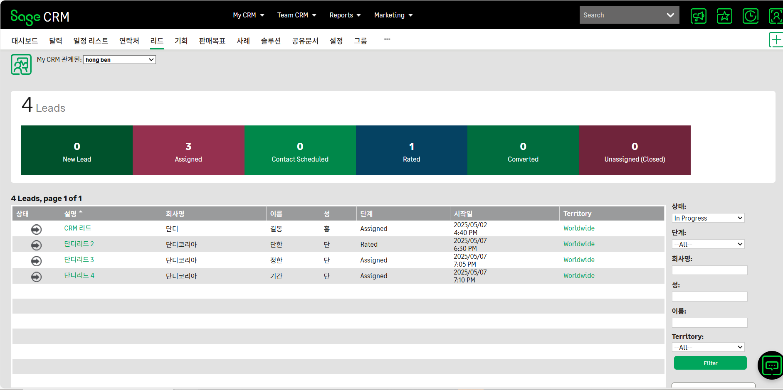
Task: Click the megaphone notifications icon
Action: tap(698, 16)
